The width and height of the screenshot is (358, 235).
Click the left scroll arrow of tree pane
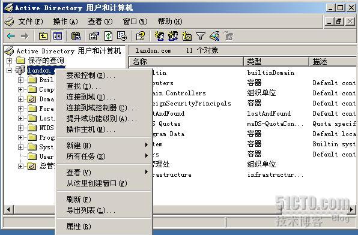[x=8, y=209]
